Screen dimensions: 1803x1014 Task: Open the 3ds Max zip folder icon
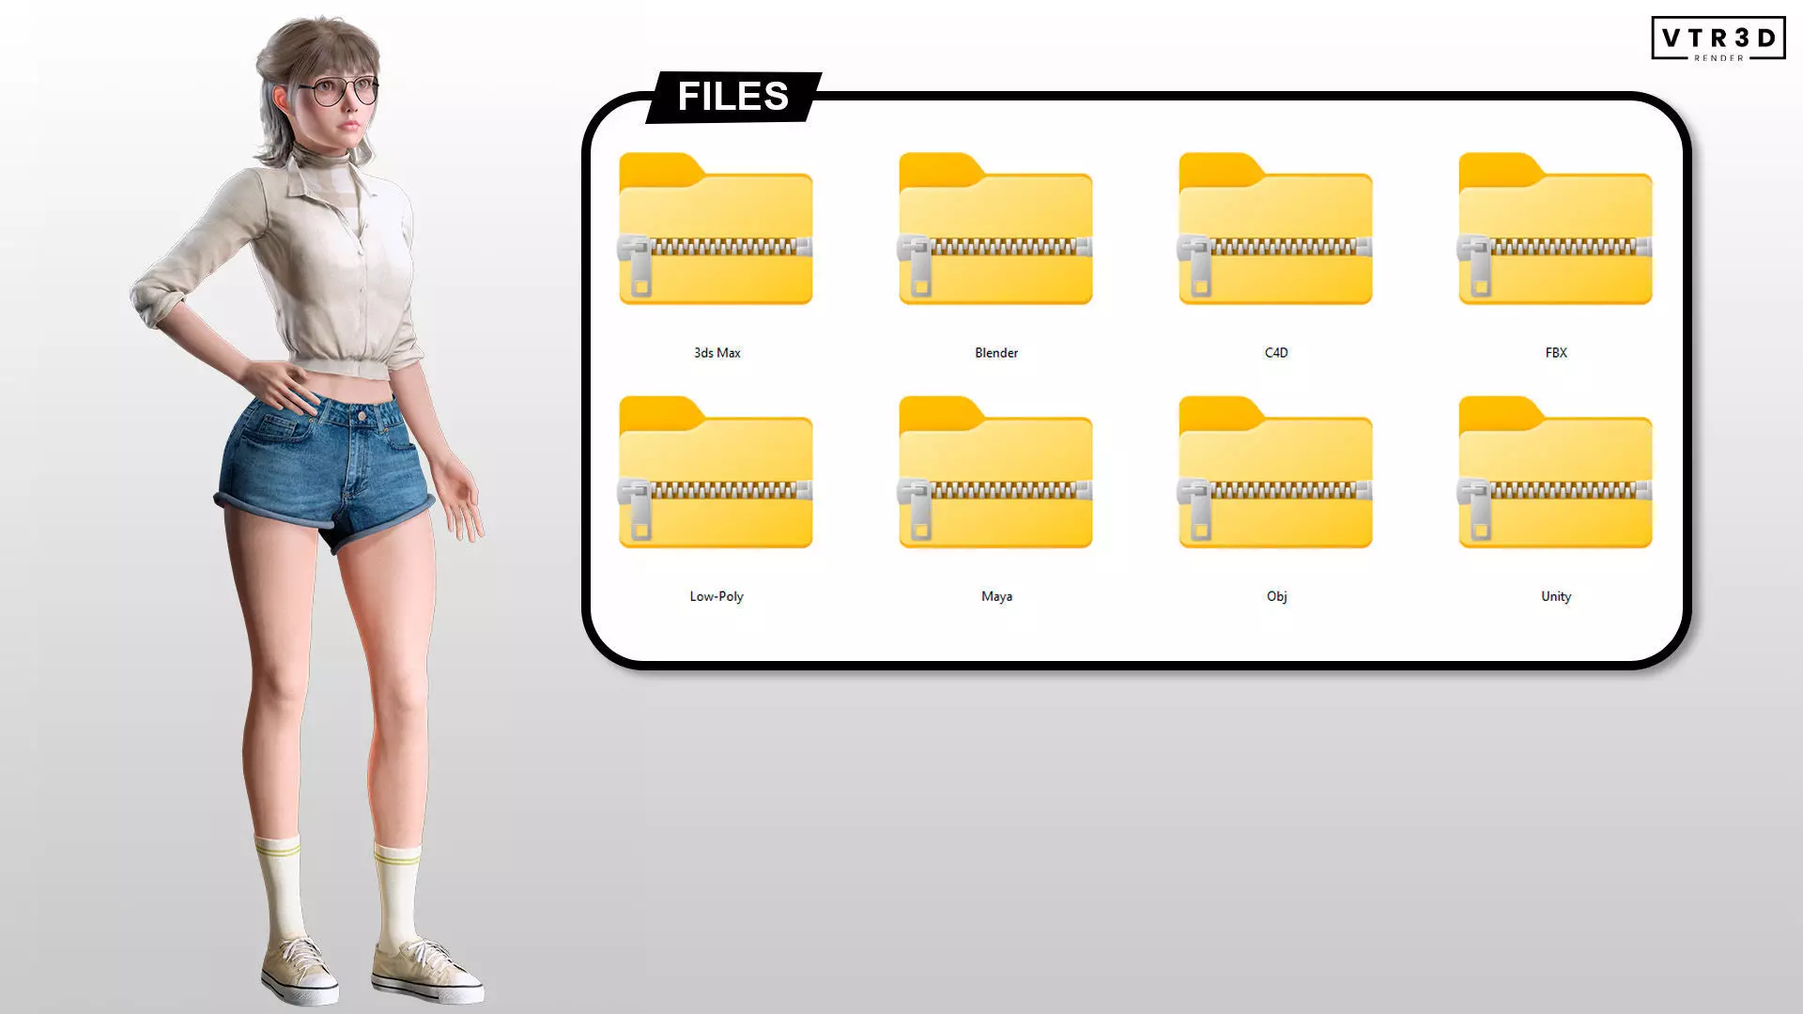[x=716, y=229]
